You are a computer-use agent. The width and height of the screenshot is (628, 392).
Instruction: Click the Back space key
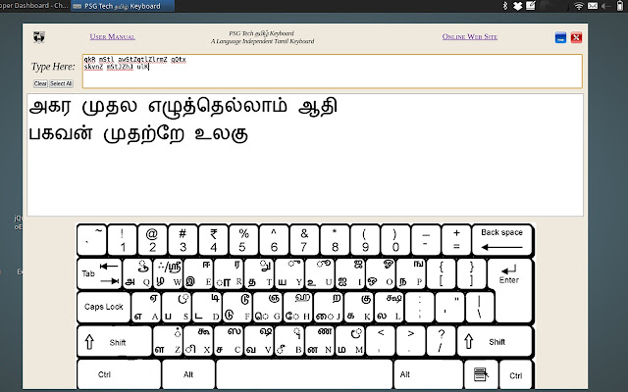point(501,240)
